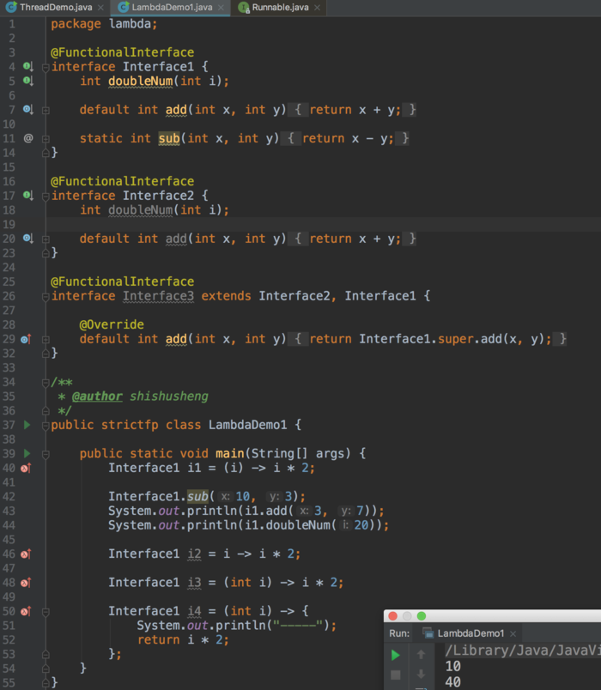Click the doubleNum method name on line 5

(x=141, y=82)
